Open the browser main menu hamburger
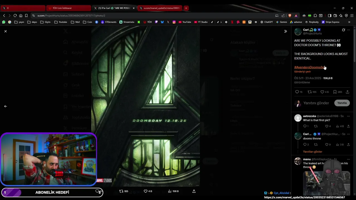 [352, 16]
